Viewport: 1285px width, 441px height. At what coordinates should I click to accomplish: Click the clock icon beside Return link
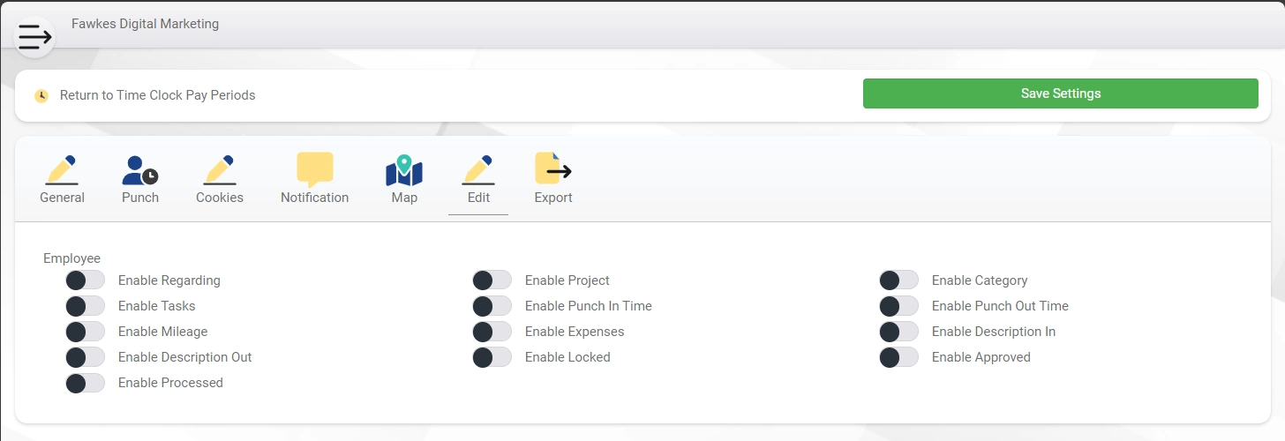(x=41, y=95)
